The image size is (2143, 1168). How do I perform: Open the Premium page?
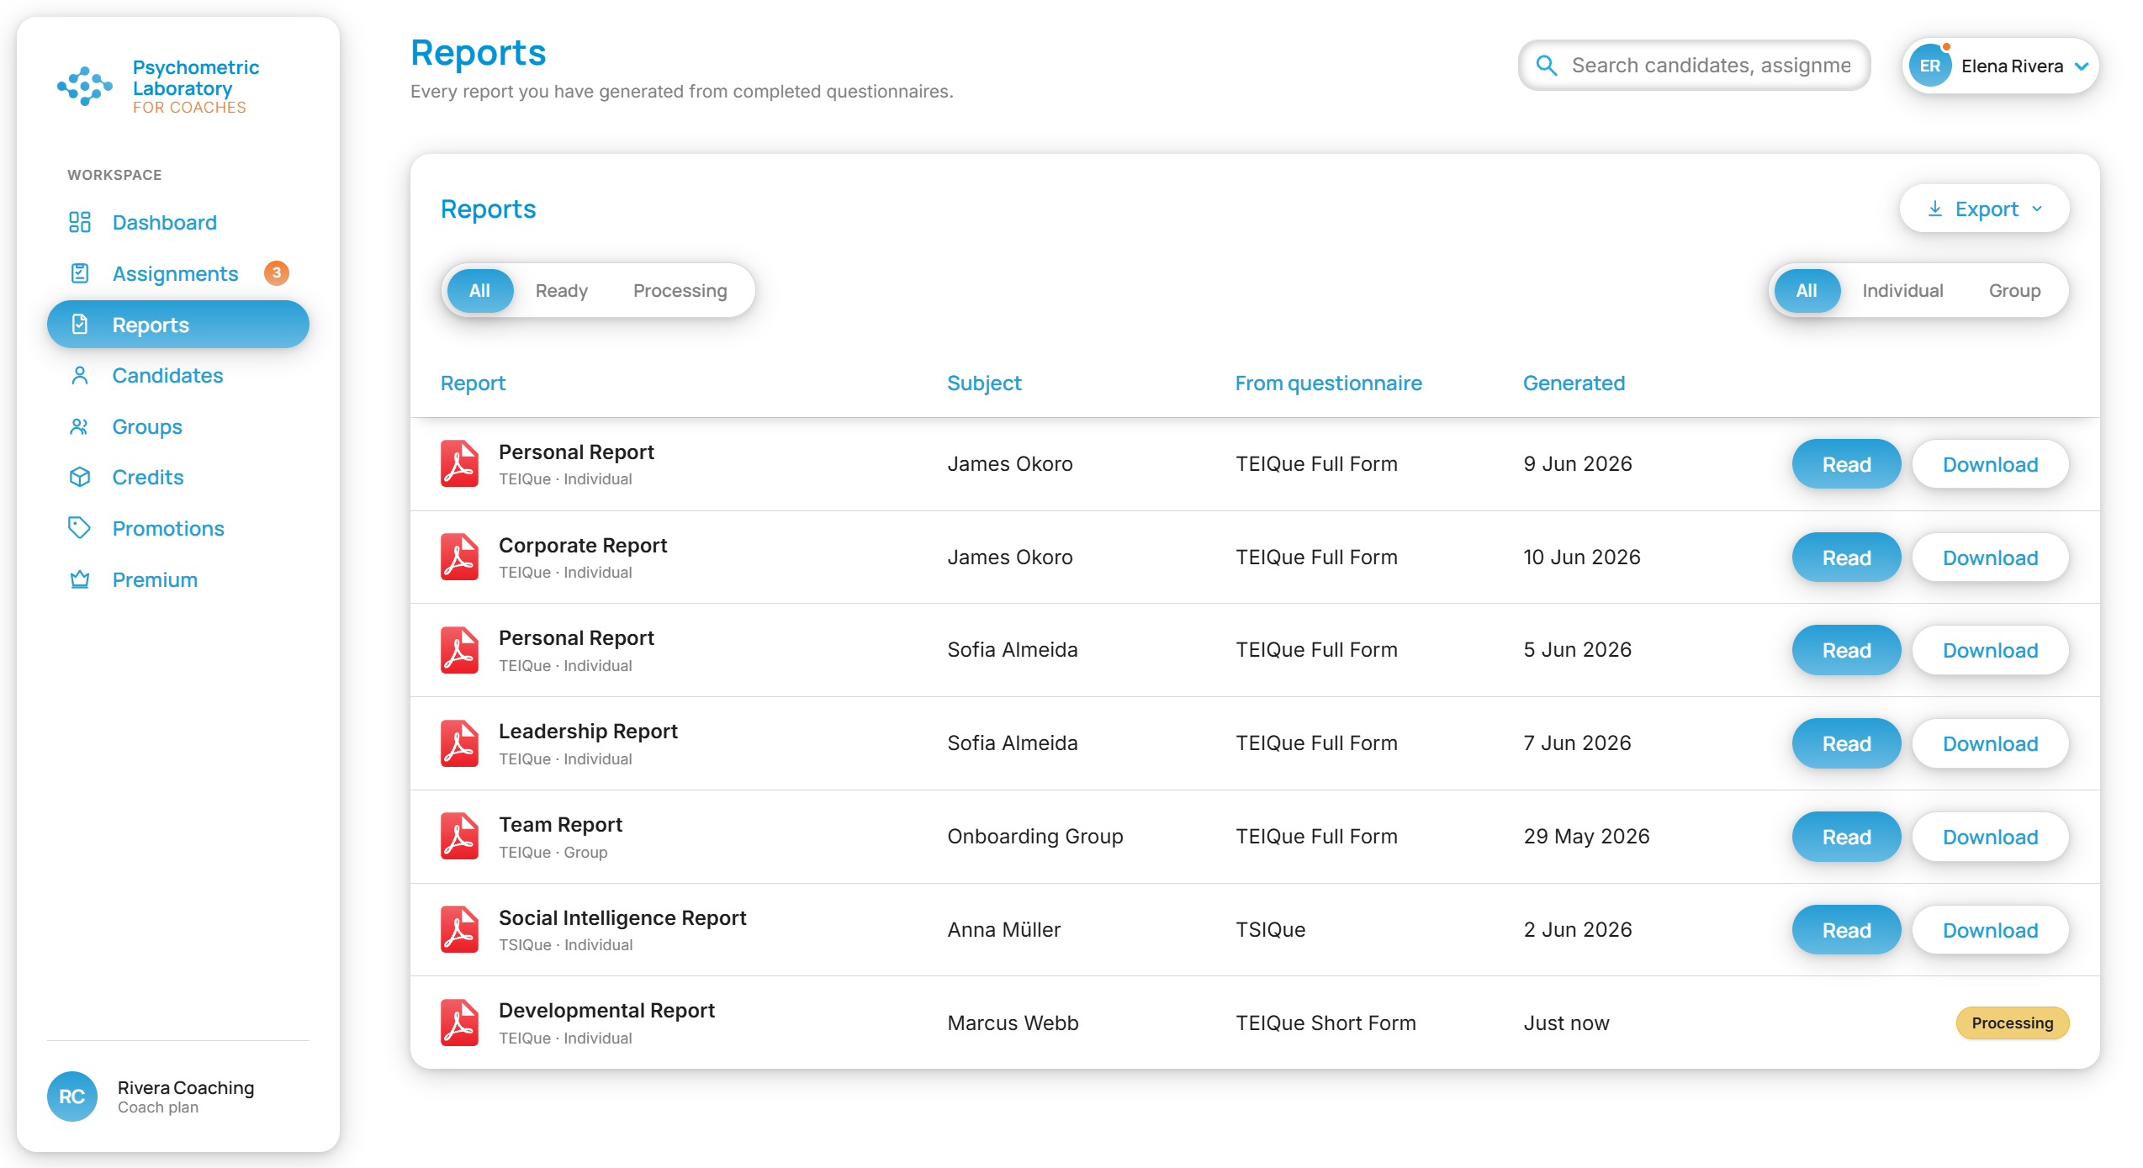pyautogui.click(x=177, y=579)
